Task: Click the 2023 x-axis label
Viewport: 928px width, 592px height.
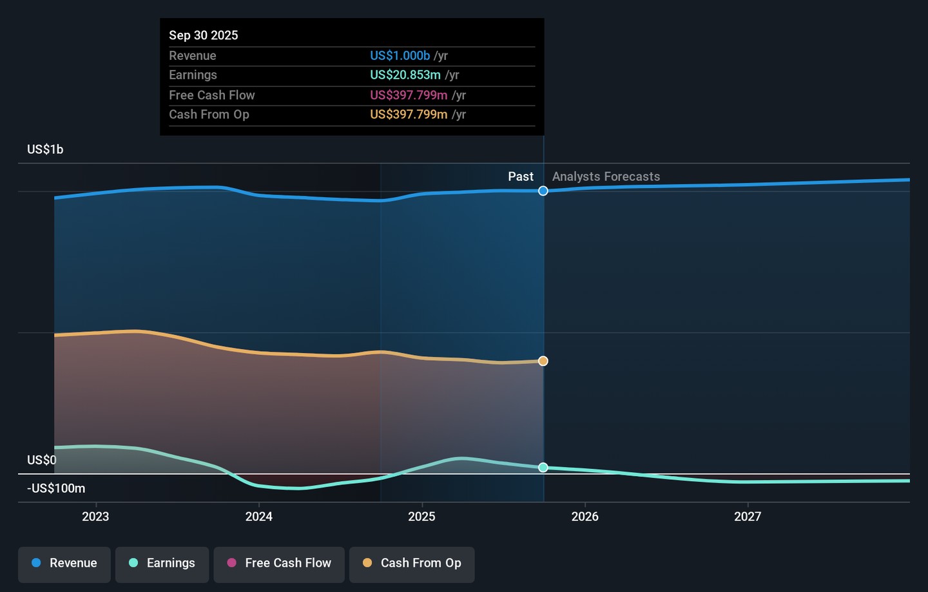Action: (95, 517)
